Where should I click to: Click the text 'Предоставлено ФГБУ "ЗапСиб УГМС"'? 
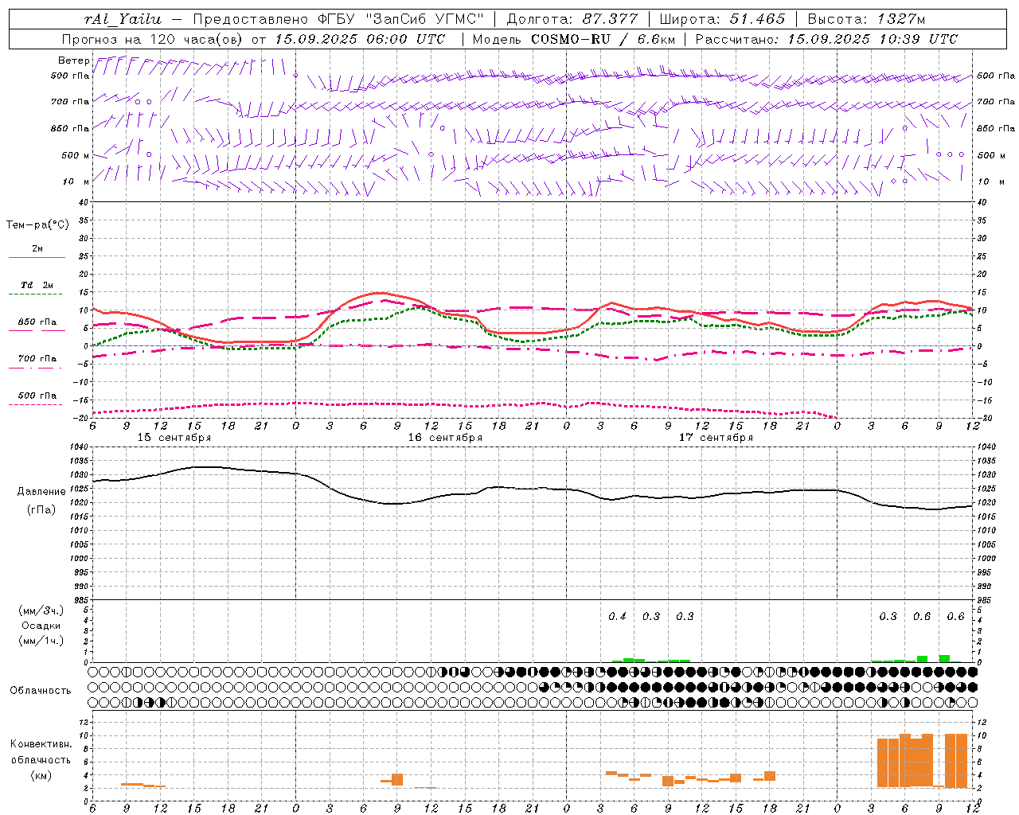[338, 19]
